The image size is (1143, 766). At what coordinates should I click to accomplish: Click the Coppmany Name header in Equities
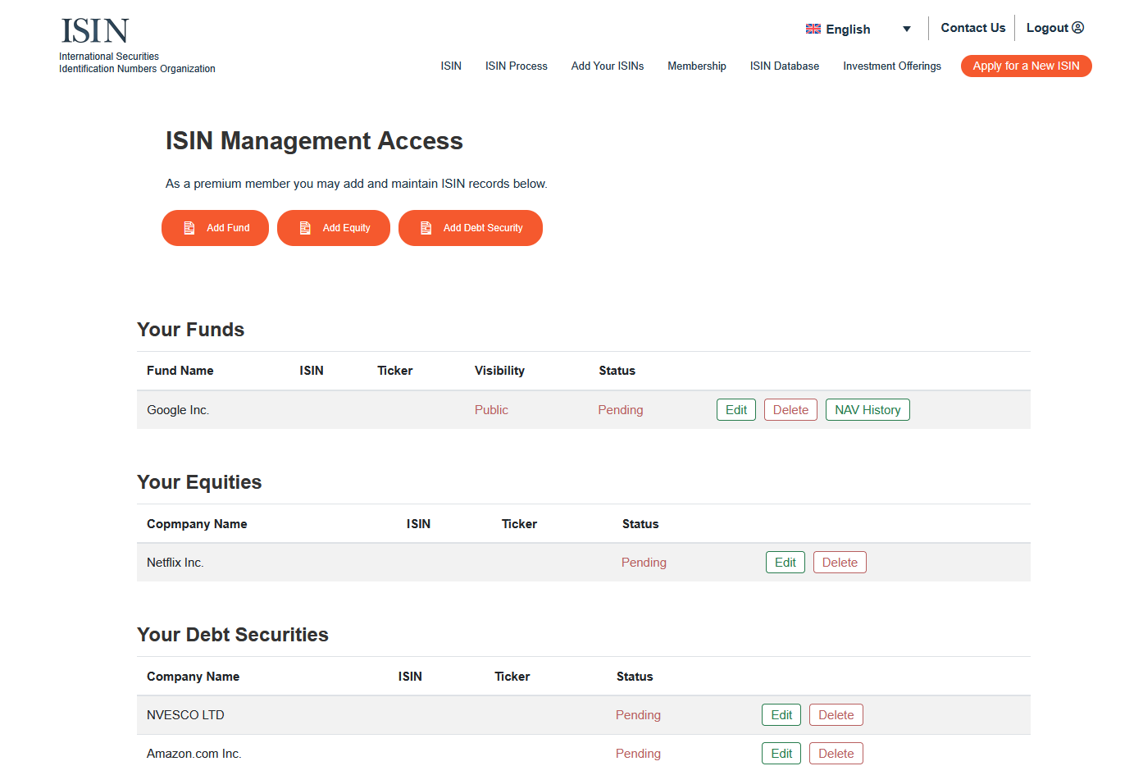197,524
